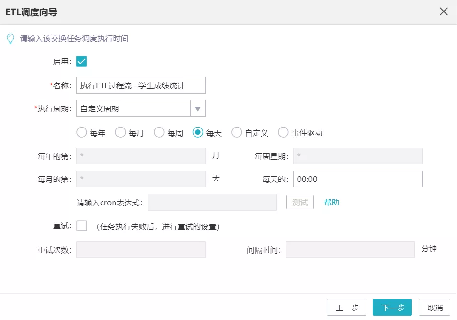This screenshot has width=457, height=320.
Task: Close the ETL调度向导 dialog
Action: pos(444,12)
